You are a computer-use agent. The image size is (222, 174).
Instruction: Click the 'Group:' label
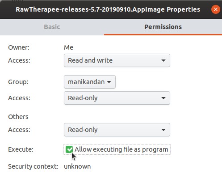pyautogui.click(x=18, y=82)
